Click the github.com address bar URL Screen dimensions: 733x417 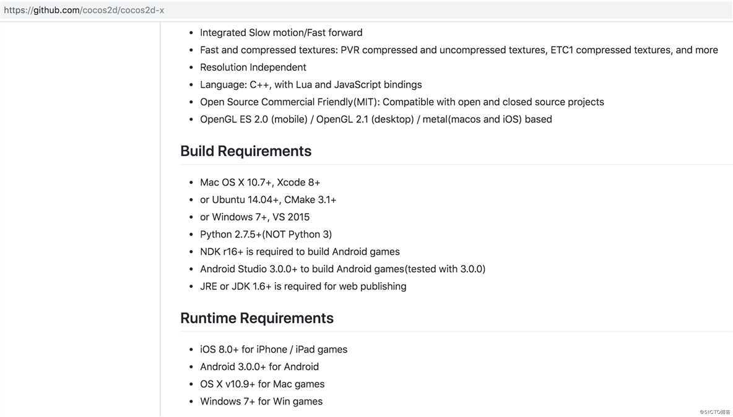point(84,11)
